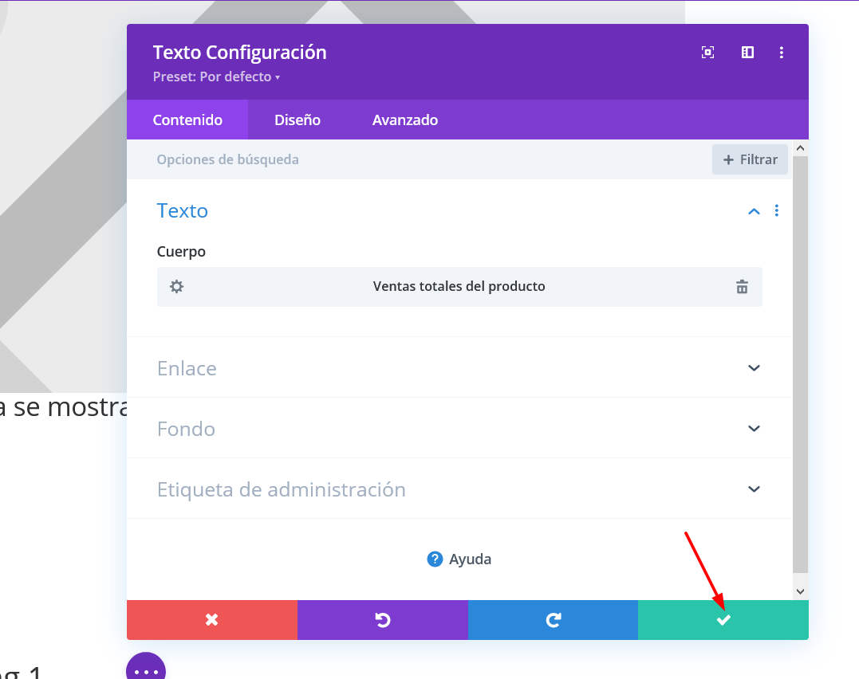Click the snap-to-sidebar layout icon
Viewport: 859px width, 679px height.
747,53
